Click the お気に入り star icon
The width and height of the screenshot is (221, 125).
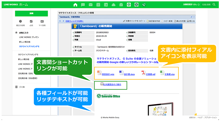coord(16,32)
